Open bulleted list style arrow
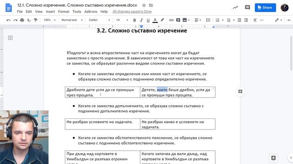 tap(234, 20)
